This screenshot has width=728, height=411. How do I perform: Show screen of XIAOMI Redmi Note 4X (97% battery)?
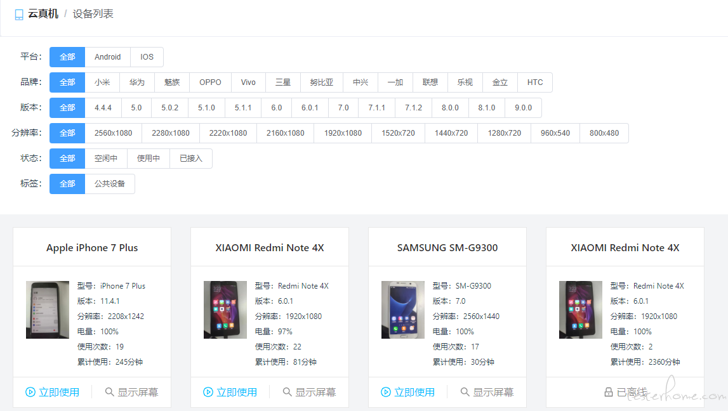click(309, 392)
